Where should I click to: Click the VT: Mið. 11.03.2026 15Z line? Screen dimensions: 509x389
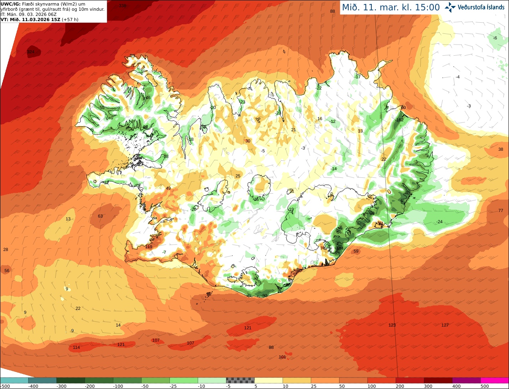(39, 19)
